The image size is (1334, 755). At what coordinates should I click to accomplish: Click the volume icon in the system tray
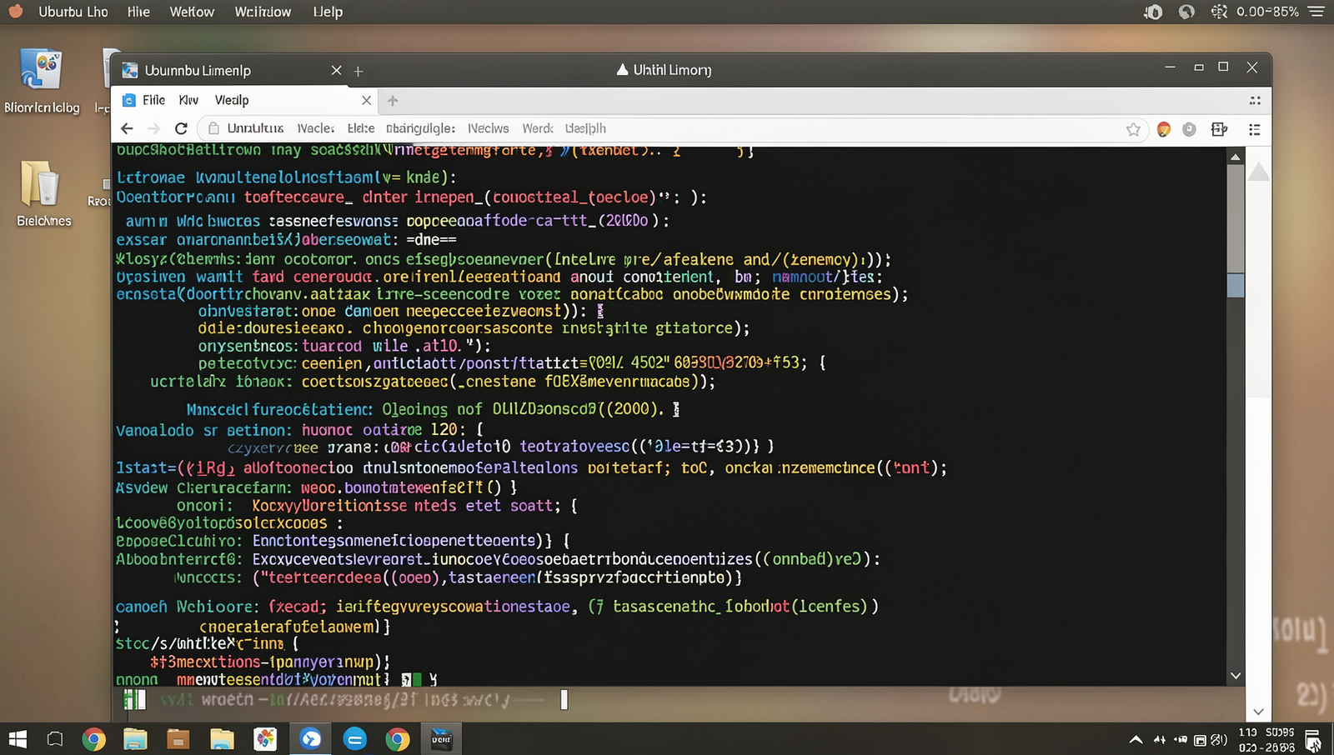[x=1218, y=739]
